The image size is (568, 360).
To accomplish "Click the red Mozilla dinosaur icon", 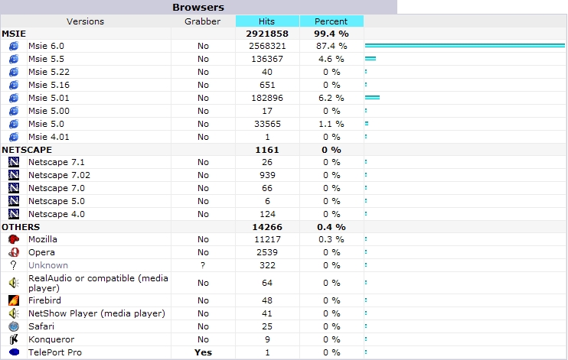I will click(14, 239).
